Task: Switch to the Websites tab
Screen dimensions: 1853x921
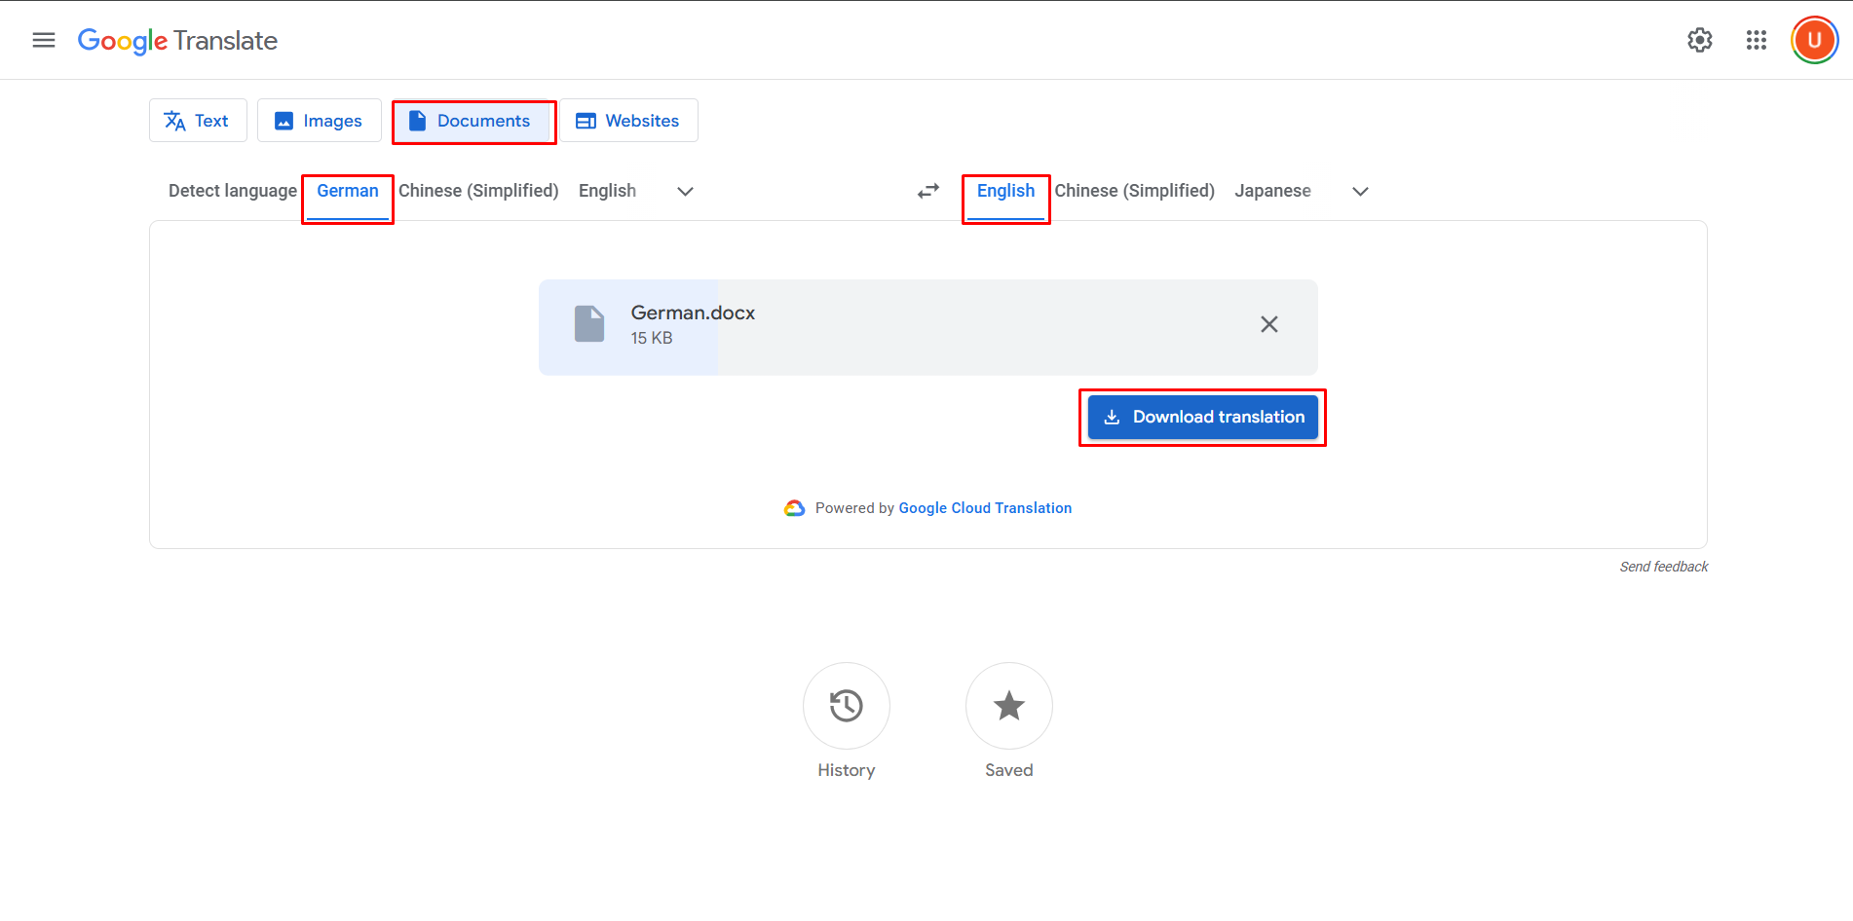Action: click(x=628, y=120)
